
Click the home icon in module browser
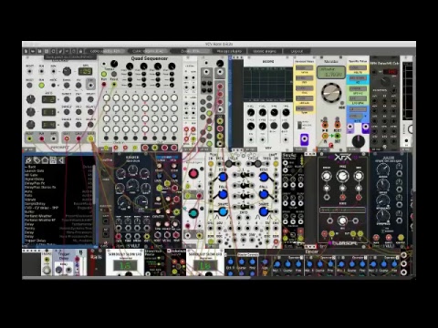click(x=45, y=160)
